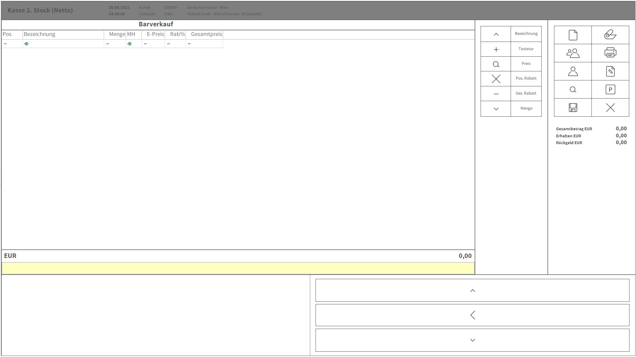Click the Bezeichnung filter cell with the ABC icon
Image resolution: width=636 pixels, height=357 pixels.
click(63, 44)
